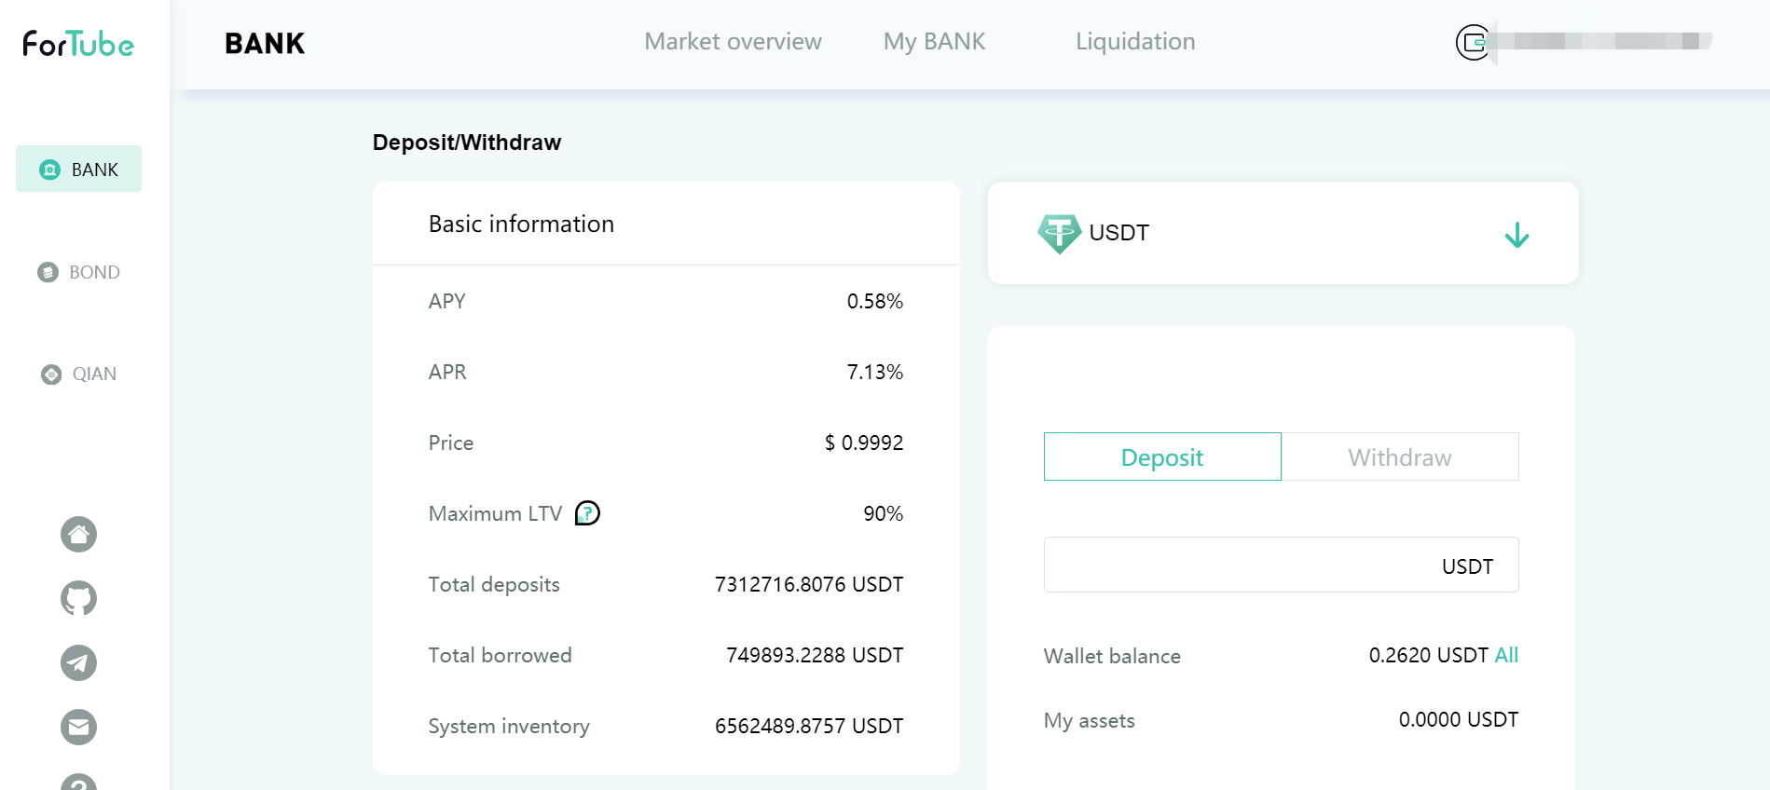Open Market overview in top navigation

(733, 42)
